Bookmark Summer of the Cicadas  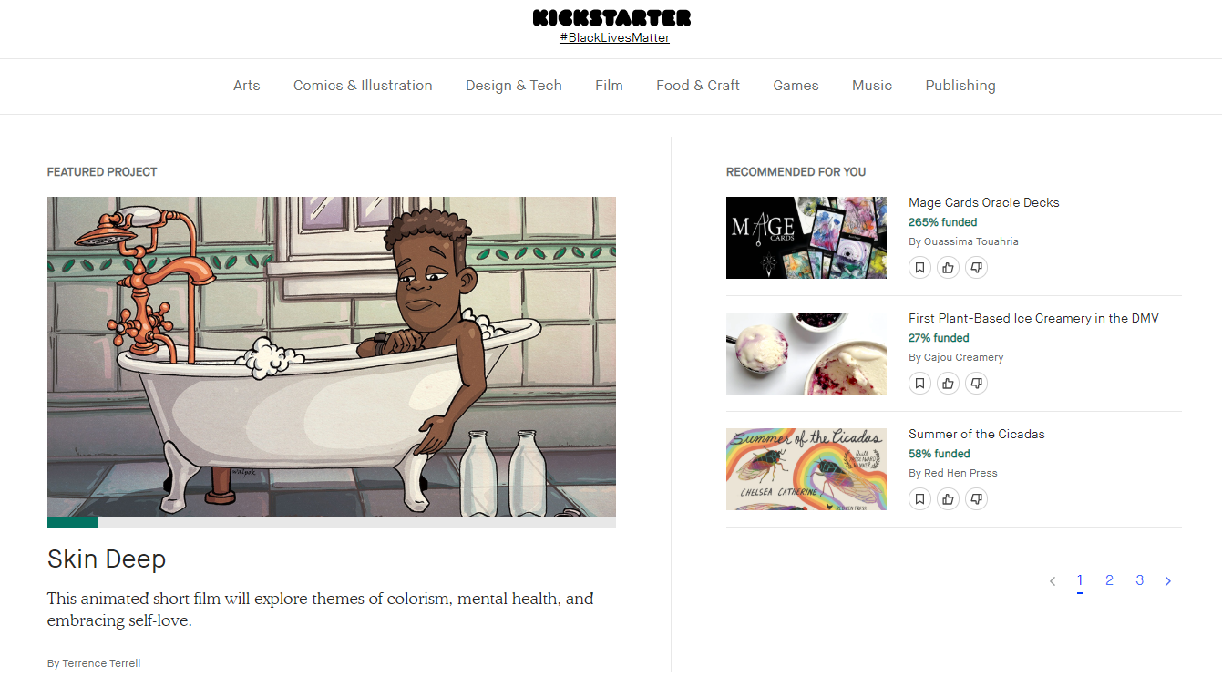coord(919,499)
